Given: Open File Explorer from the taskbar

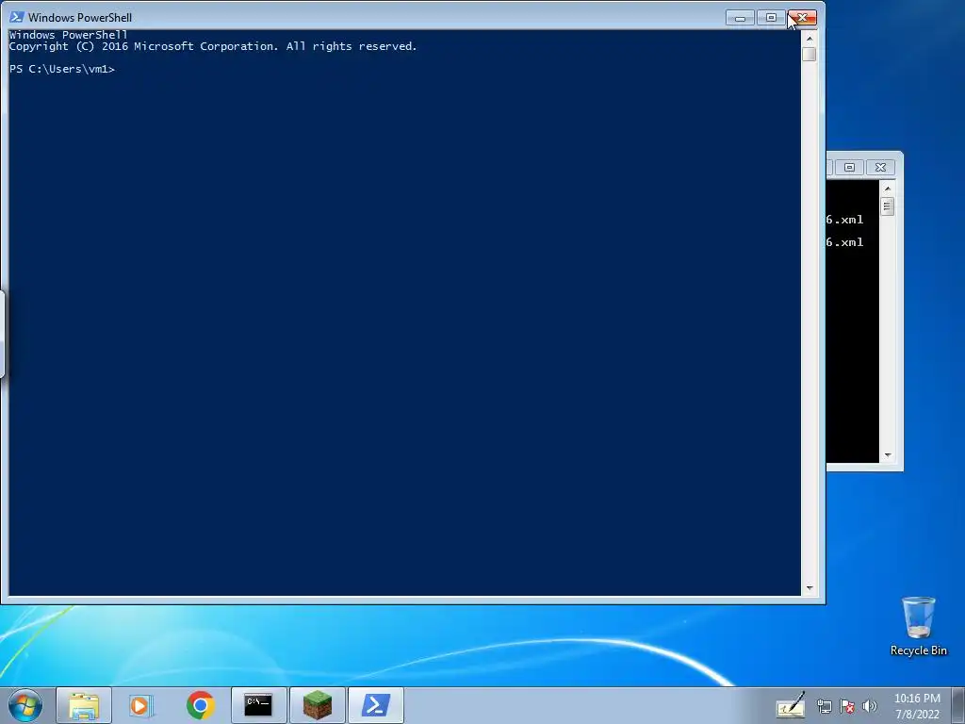Looking at the screenshot, I should pos(84,705).
